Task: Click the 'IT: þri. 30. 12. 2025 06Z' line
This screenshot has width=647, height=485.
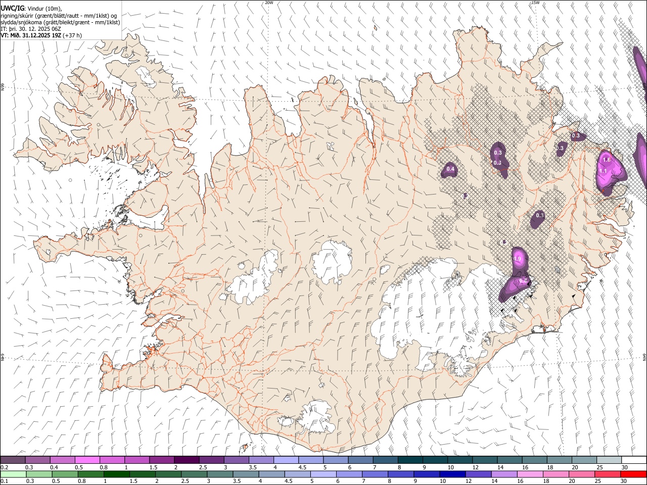Action: [x=31, y=29]
